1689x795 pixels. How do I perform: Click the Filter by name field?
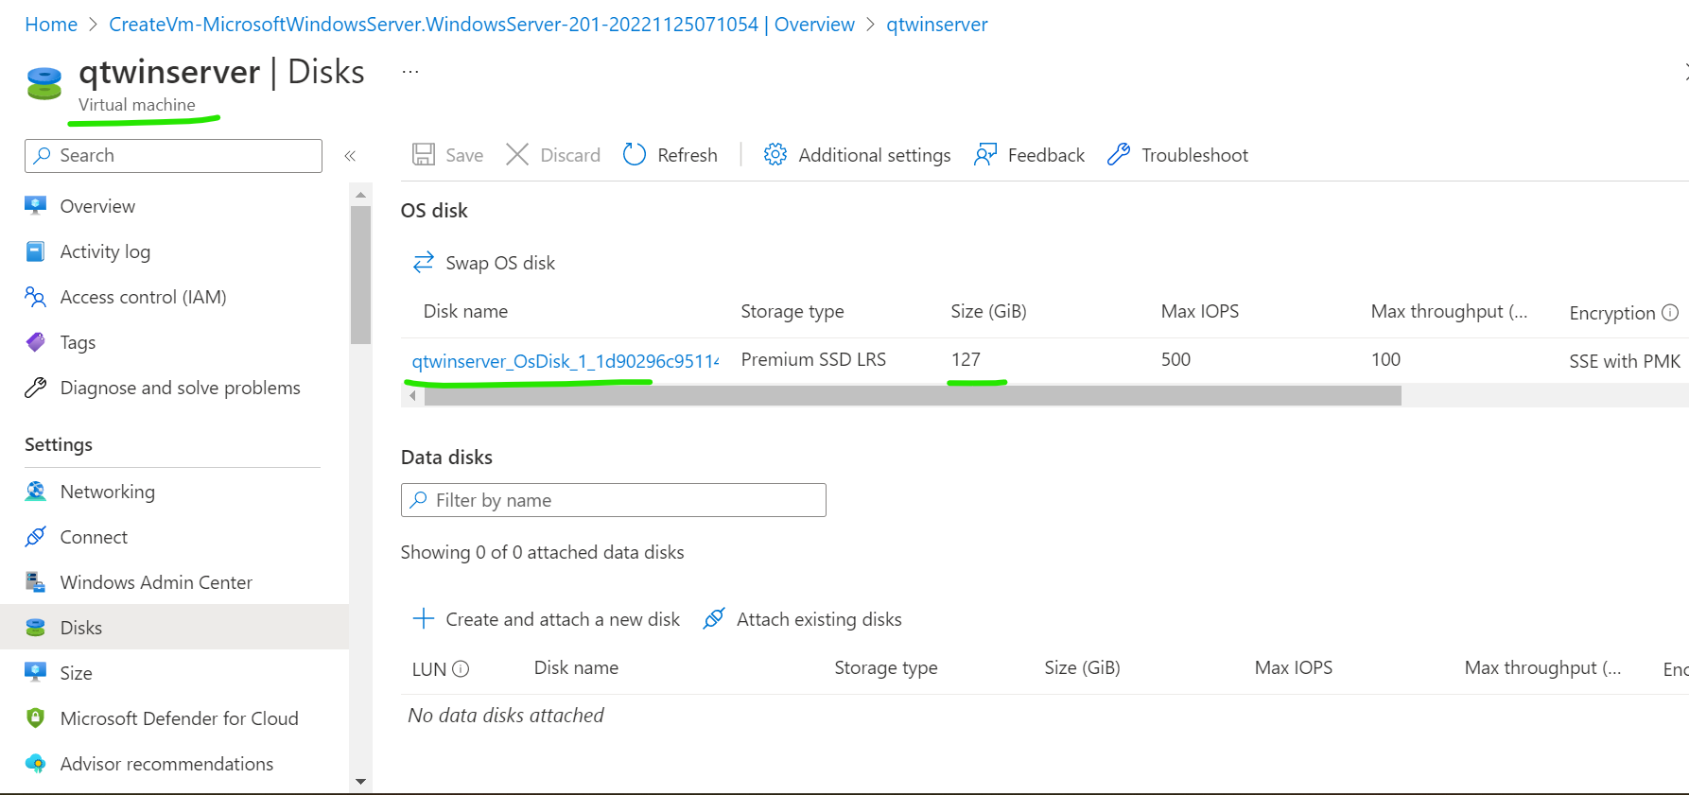[614, 500]
